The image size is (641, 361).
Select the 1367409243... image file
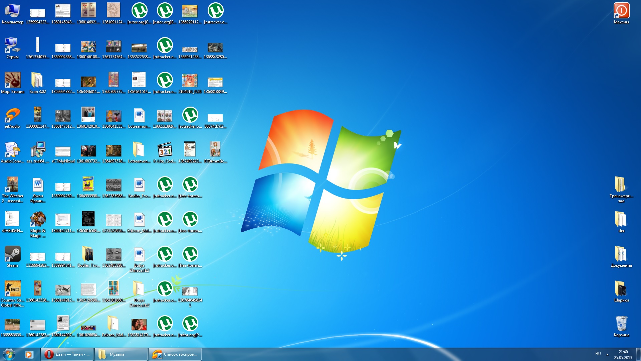pos(190,152)
